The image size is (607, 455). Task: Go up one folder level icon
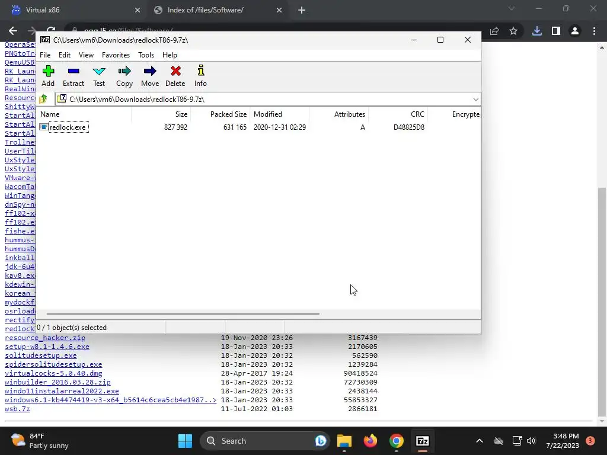click(43, 99)
